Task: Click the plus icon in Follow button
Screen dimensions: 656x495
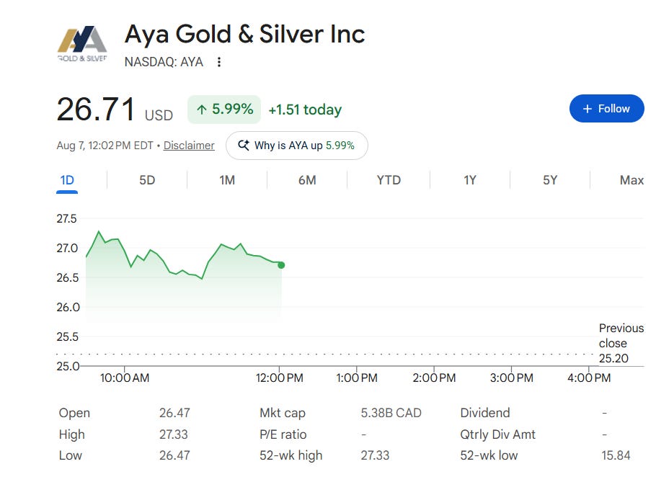Action: click(588, 109)
